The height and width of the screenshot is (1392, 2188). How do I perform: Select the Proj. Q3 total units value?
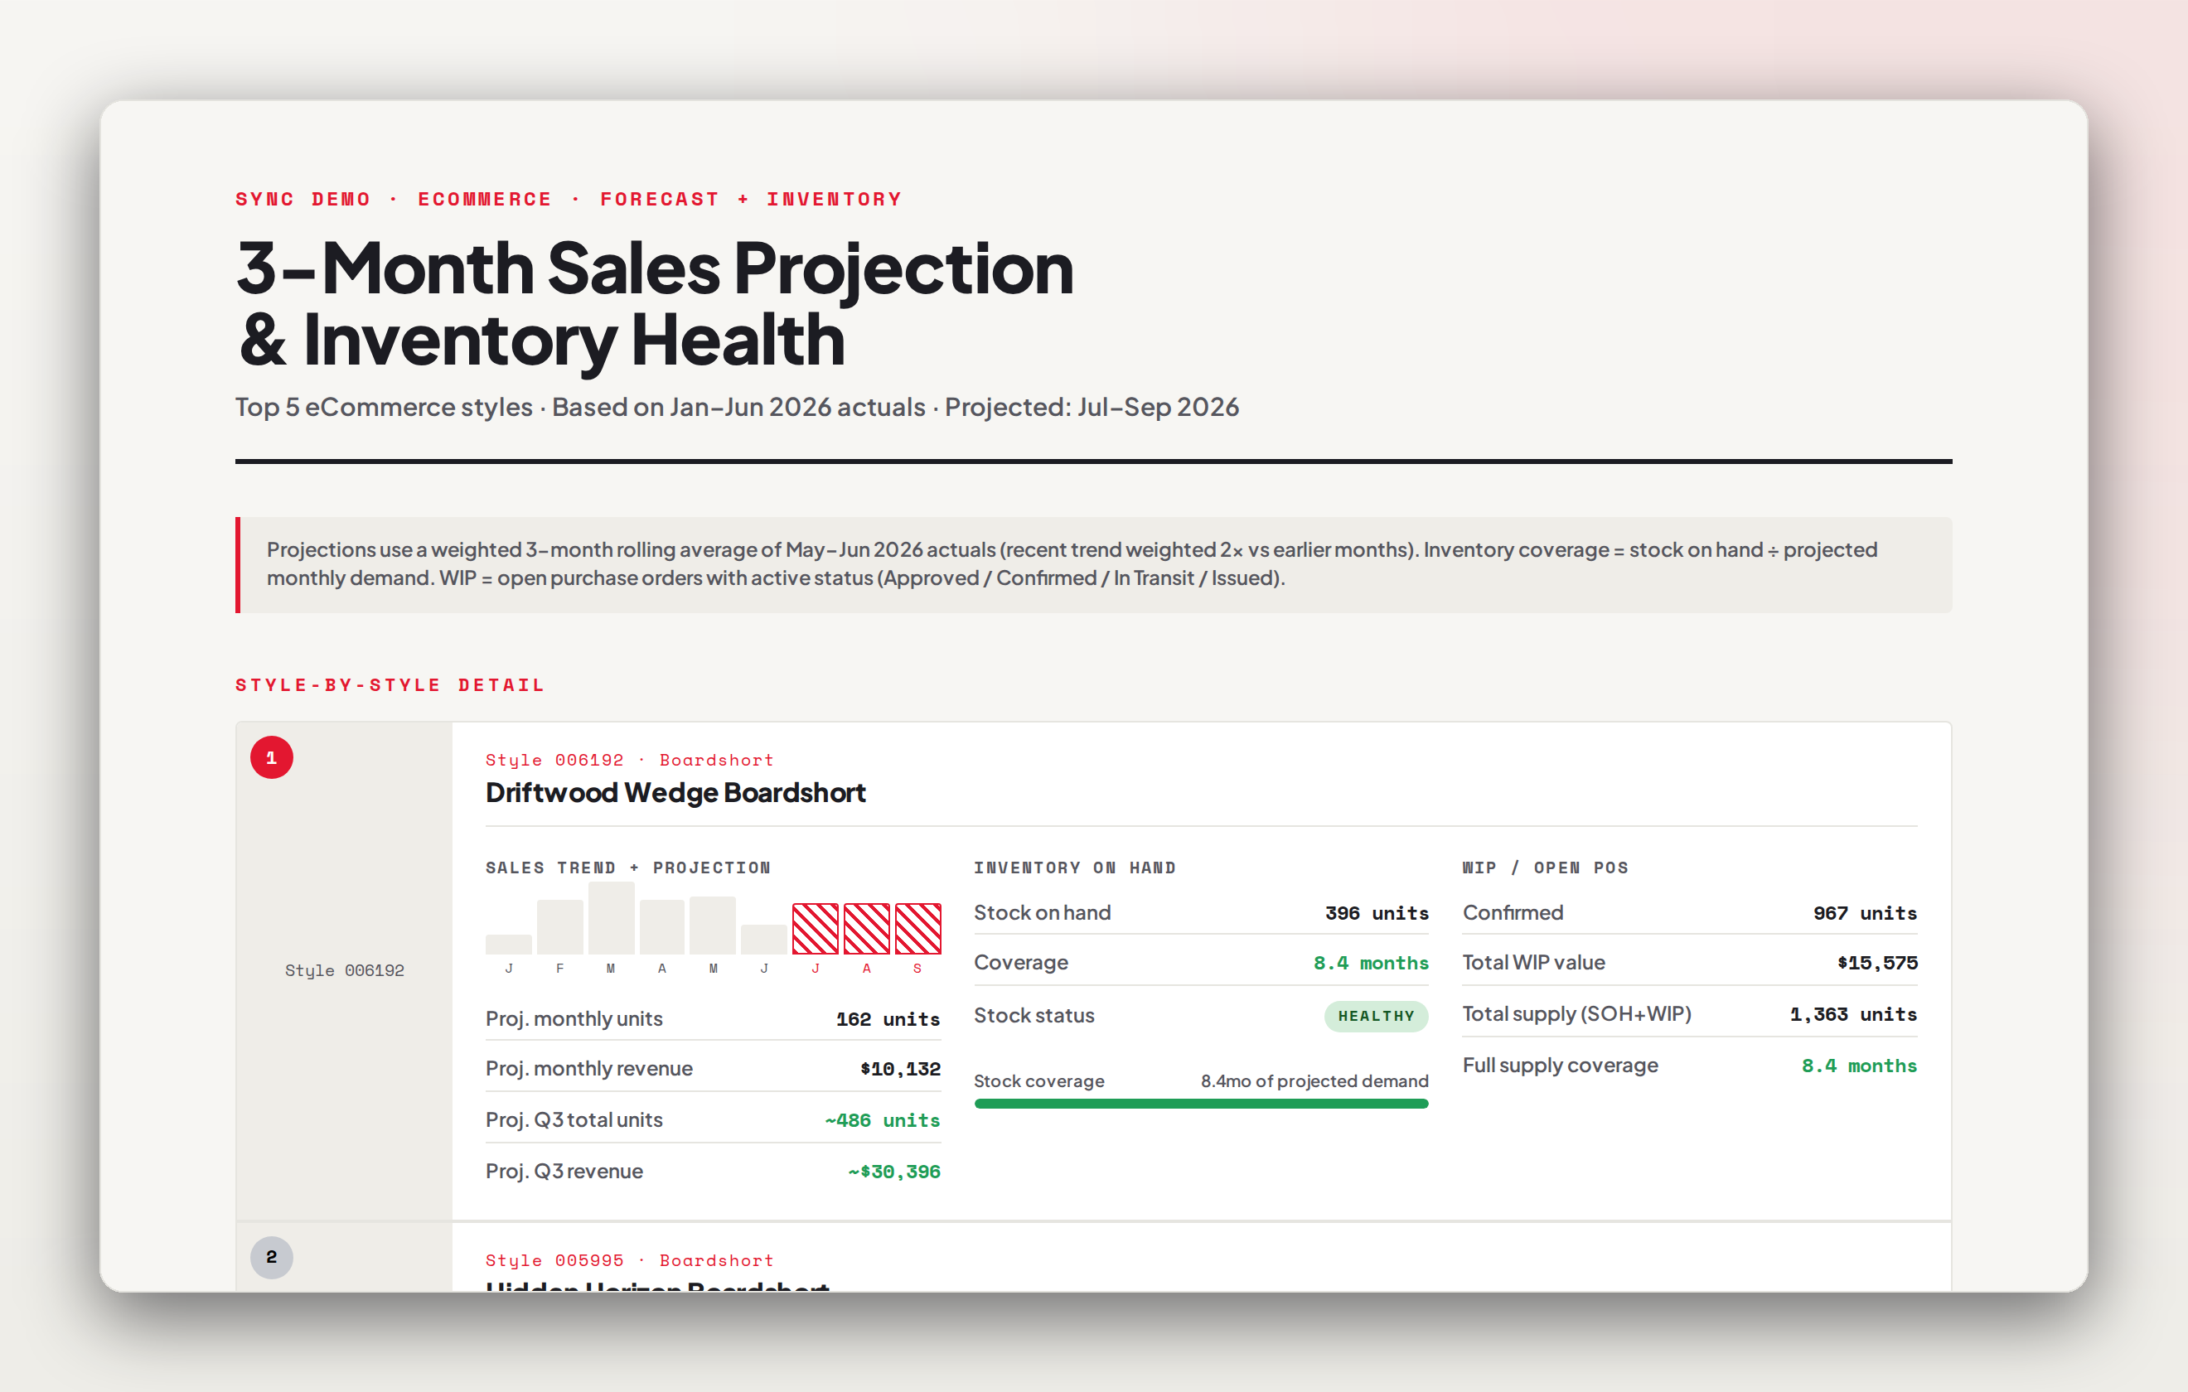click(x=883, y=1120)
